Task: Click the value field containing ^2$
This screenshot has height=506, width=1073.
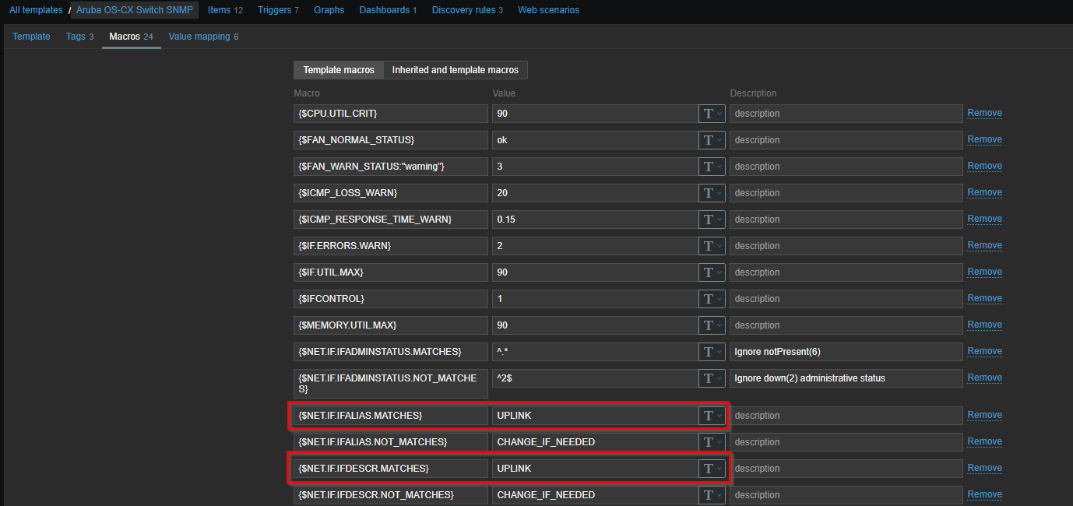Action: coord(594,378)
